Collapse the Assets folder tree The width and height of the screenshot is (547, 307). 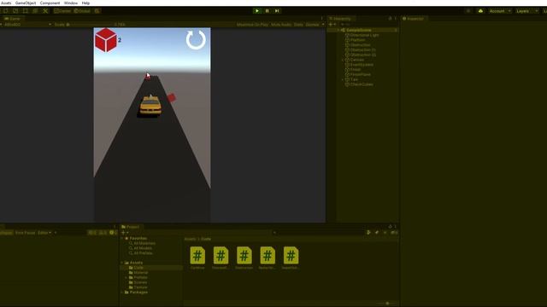122,263
